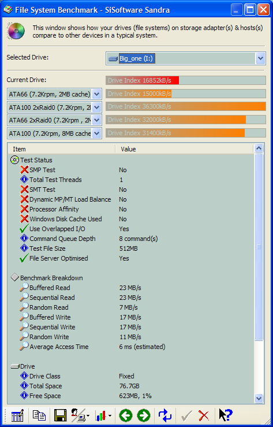Click the 623MB, 1% value

(x=135, y=396)
